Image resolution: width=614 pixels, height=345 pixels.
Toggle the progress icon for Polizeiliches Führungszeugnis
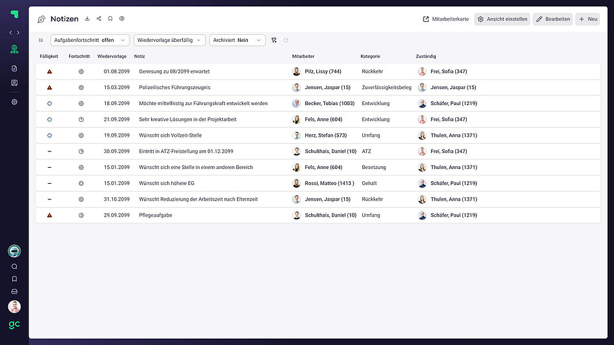81,88
